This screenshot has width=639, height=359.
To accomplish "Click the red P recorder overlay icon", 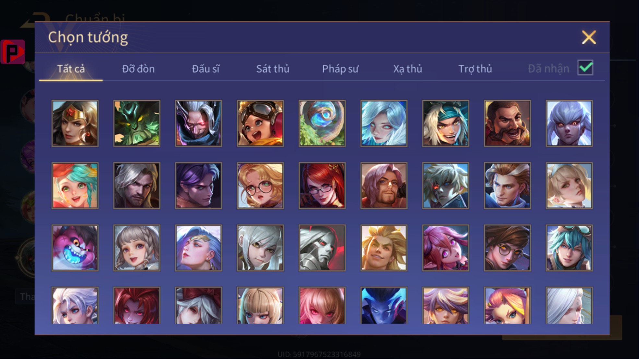I will pyautogui.click(x=13, y=52).
